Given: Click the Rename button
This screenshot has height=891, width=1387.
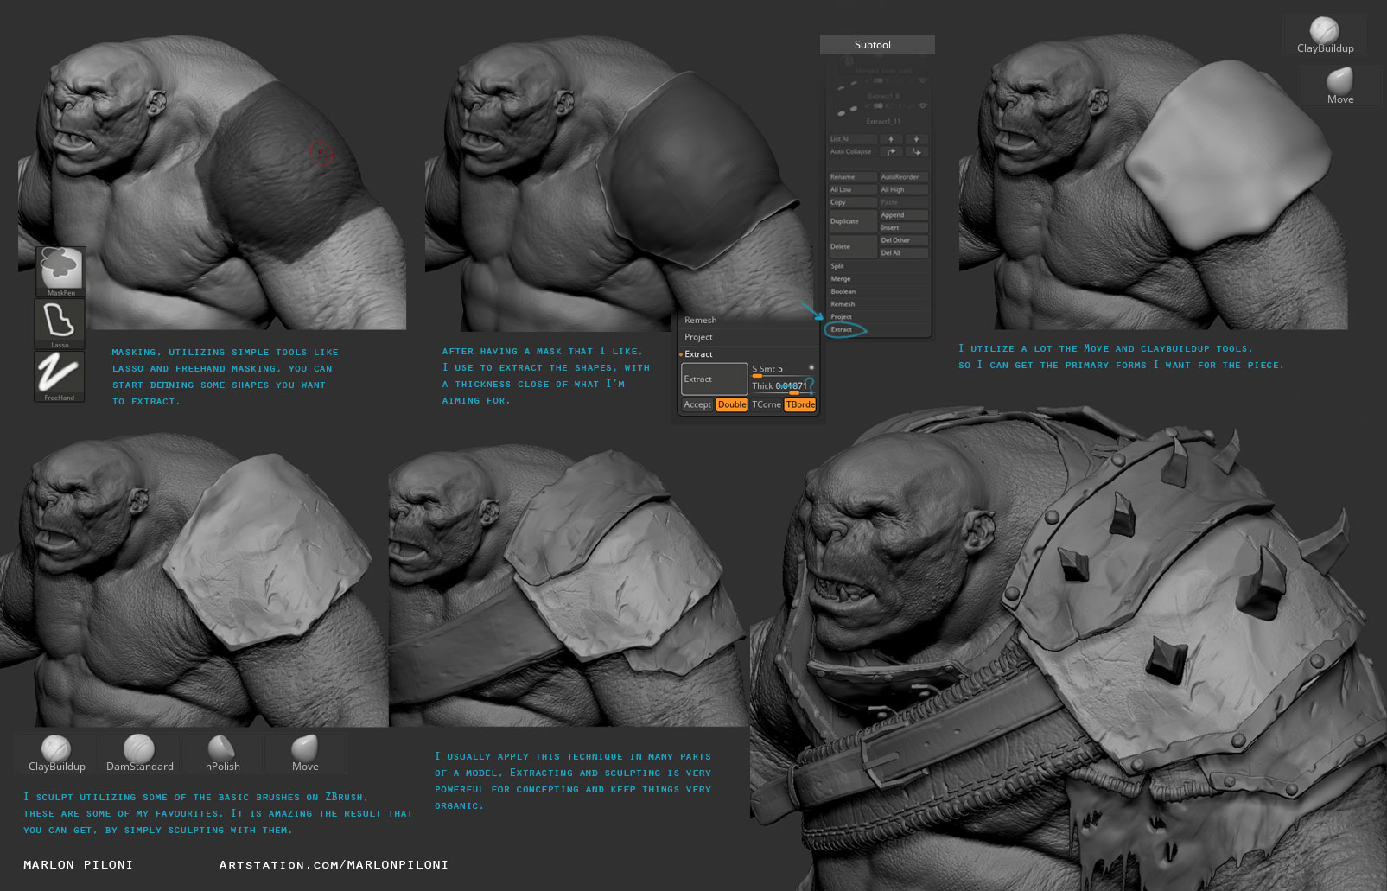Looking at the screenshot, I should pyautogui.click(x=853, y=177).
